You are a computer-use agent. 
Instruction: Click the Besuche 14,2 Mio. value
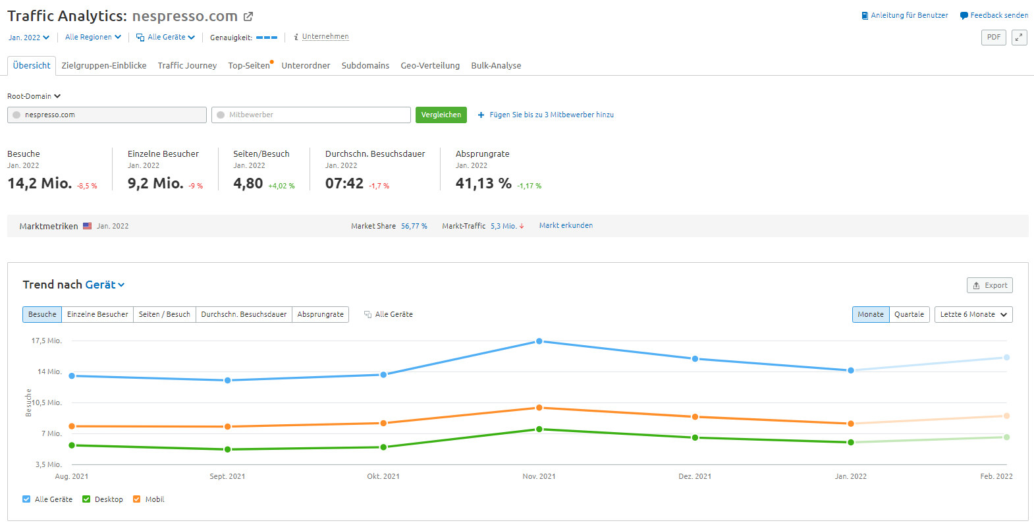(40, 183)
